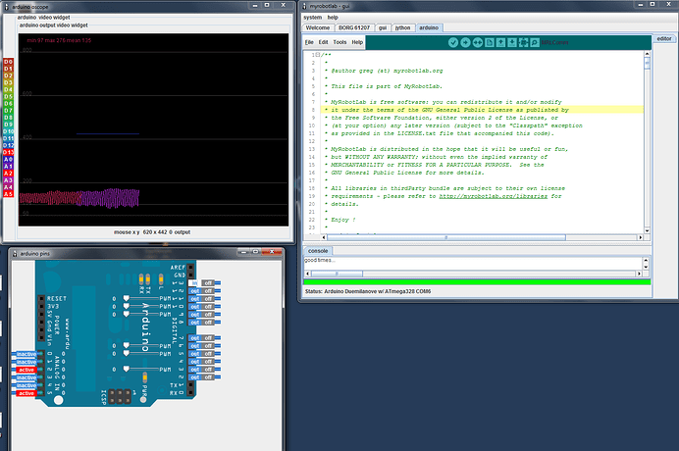
Task: Click PWM slider handle for pin 11
Action: [126, 298]
